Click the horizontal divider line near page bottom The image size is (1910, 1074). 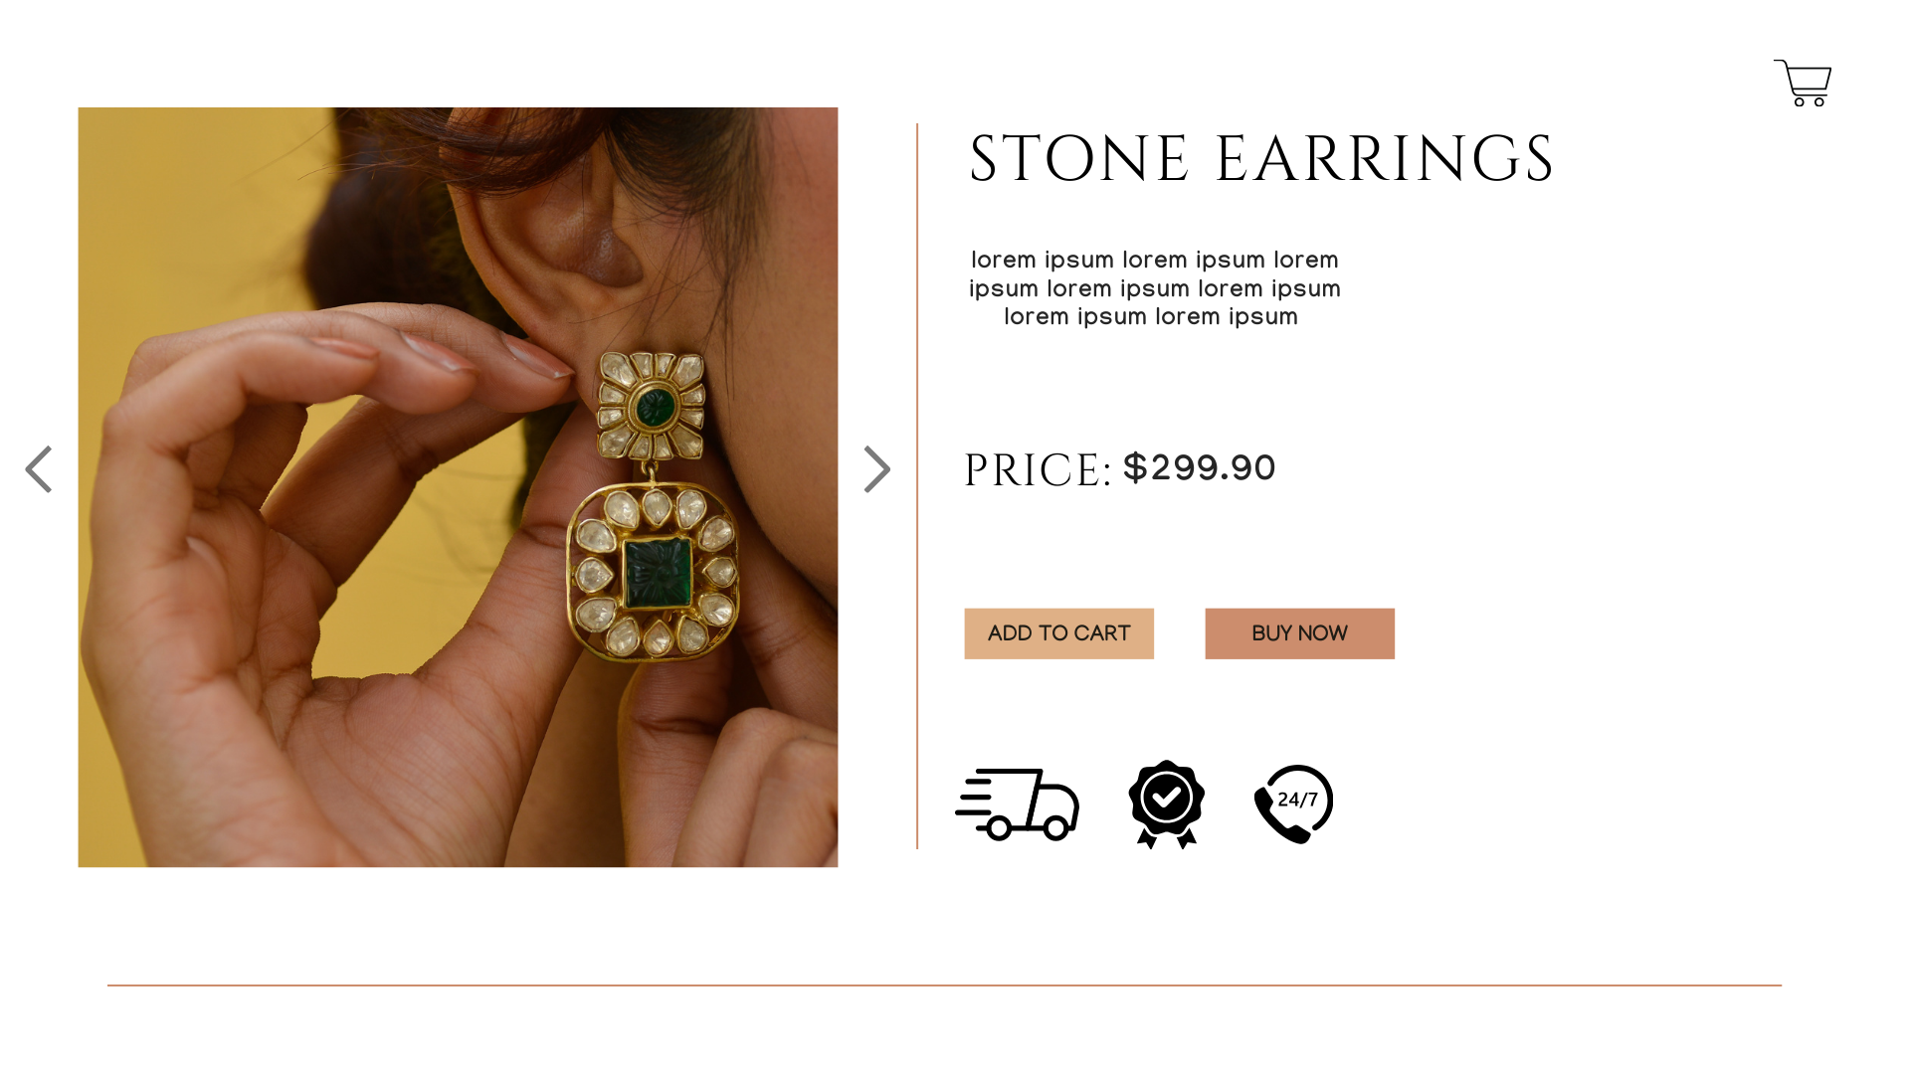pos(944,985)
